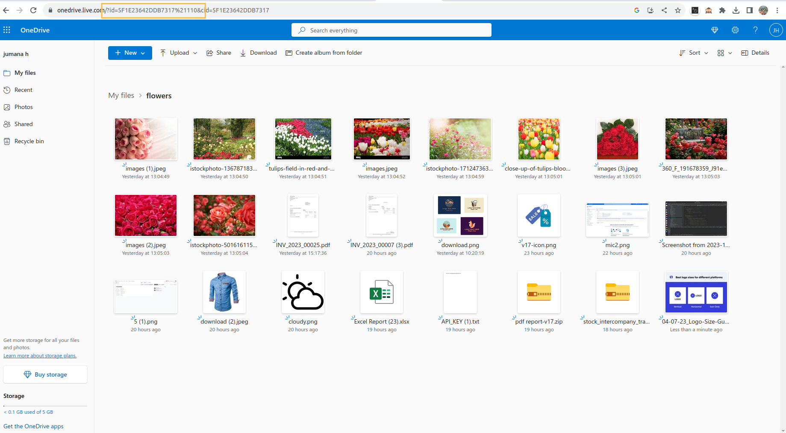Open the app launcher grid icon
786x433 pixels.
click(x=7, y=30)
